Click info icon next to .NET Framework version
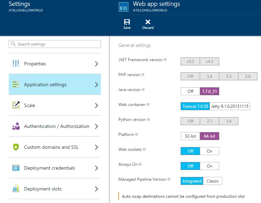261x203 pixels. 165,59
